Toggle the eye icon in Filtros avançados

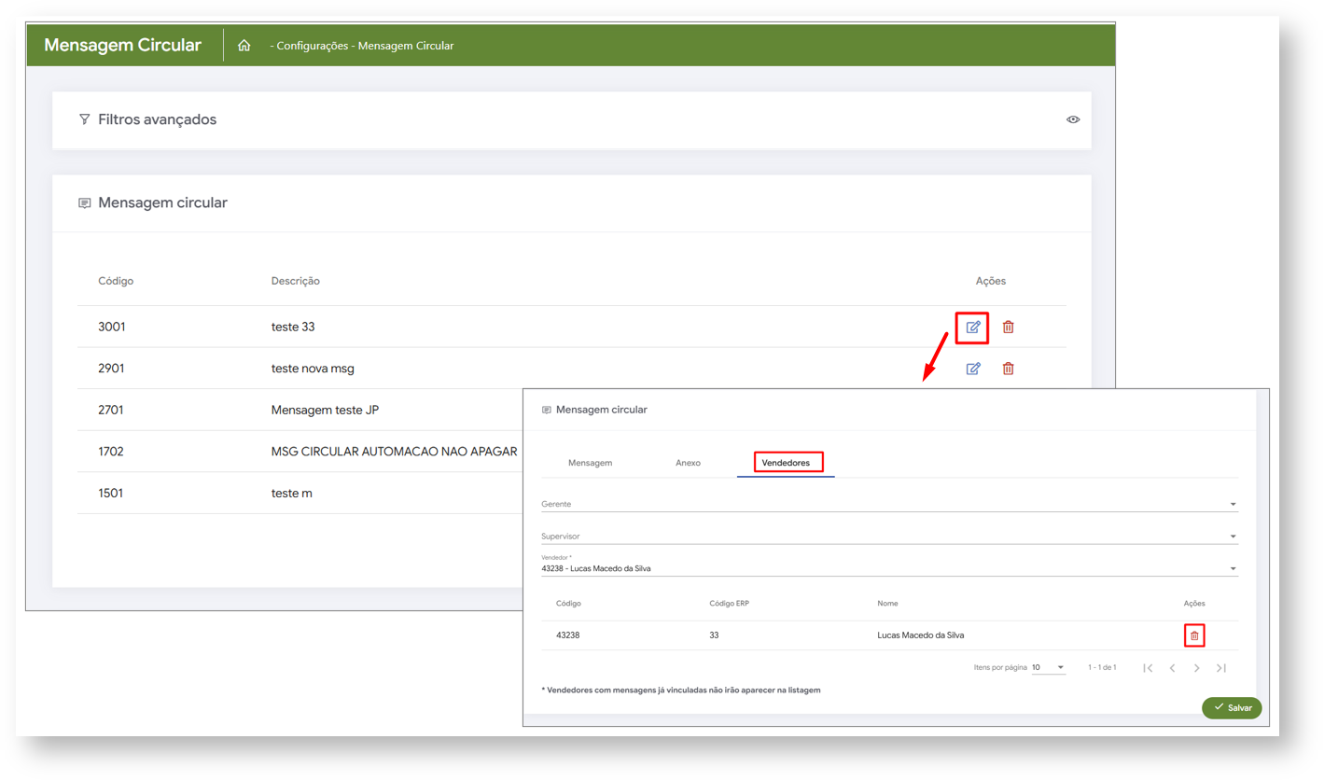pyautogui.click(x=1073, y=119)
